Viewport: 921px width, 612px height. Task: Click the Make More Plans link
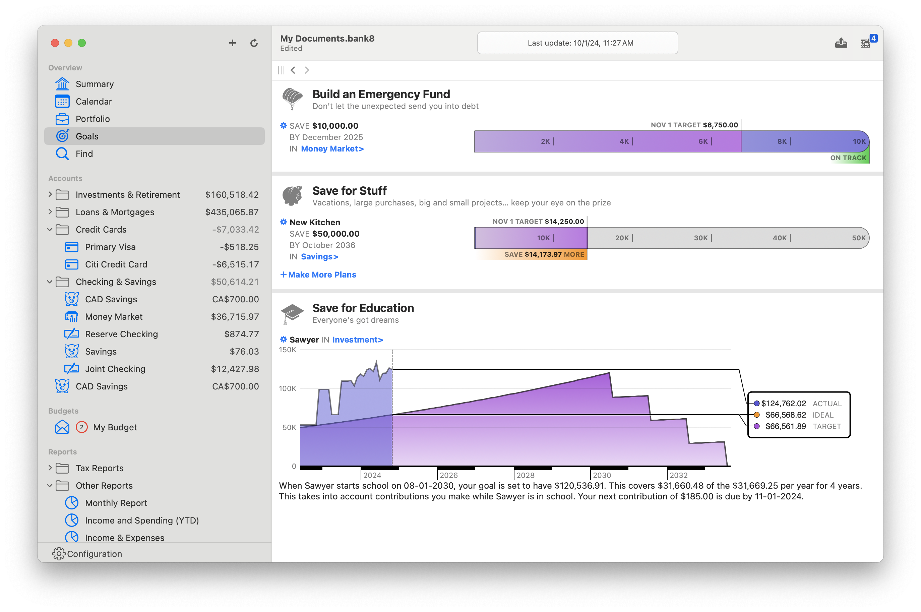point(322,274)
